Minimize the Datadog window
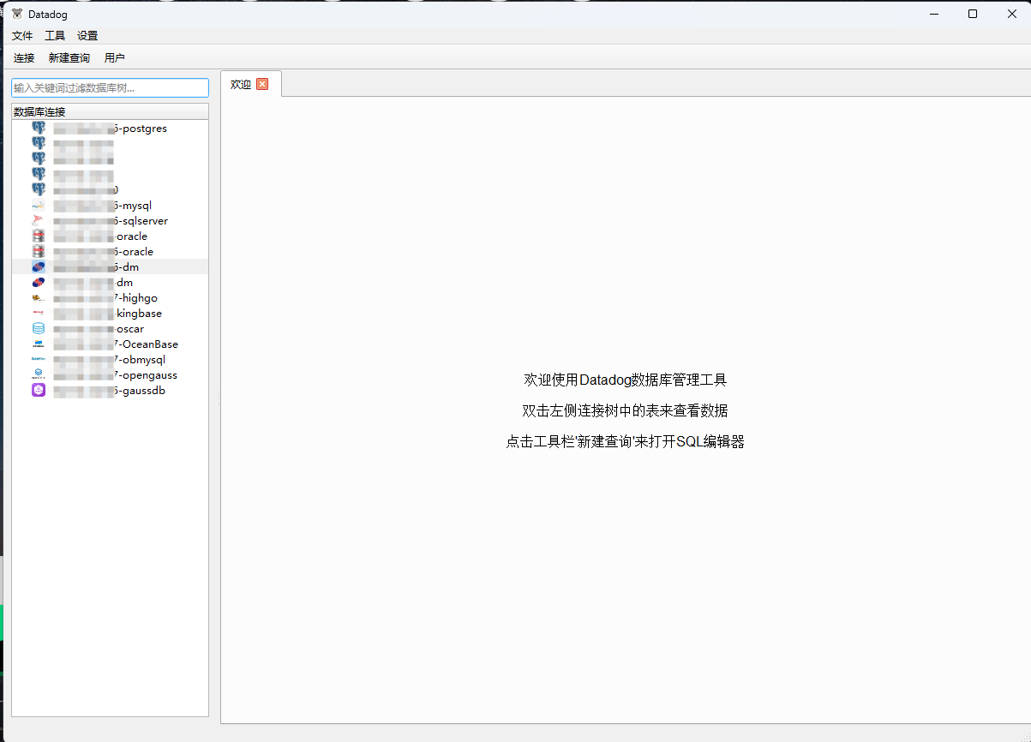The width and height of the screenshot is (1031, 742). pos(933,14)
